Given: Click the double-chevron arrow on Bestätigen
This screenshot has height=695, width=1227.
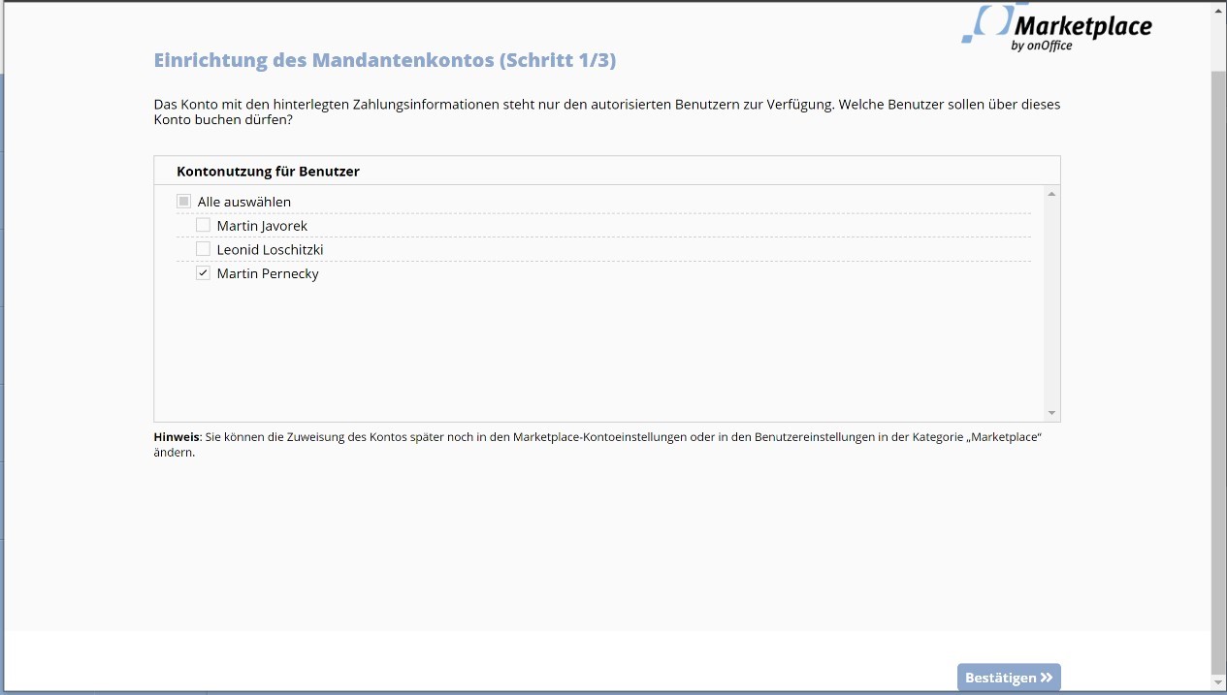Looking at the screenshot, I should coord(1046,678).
